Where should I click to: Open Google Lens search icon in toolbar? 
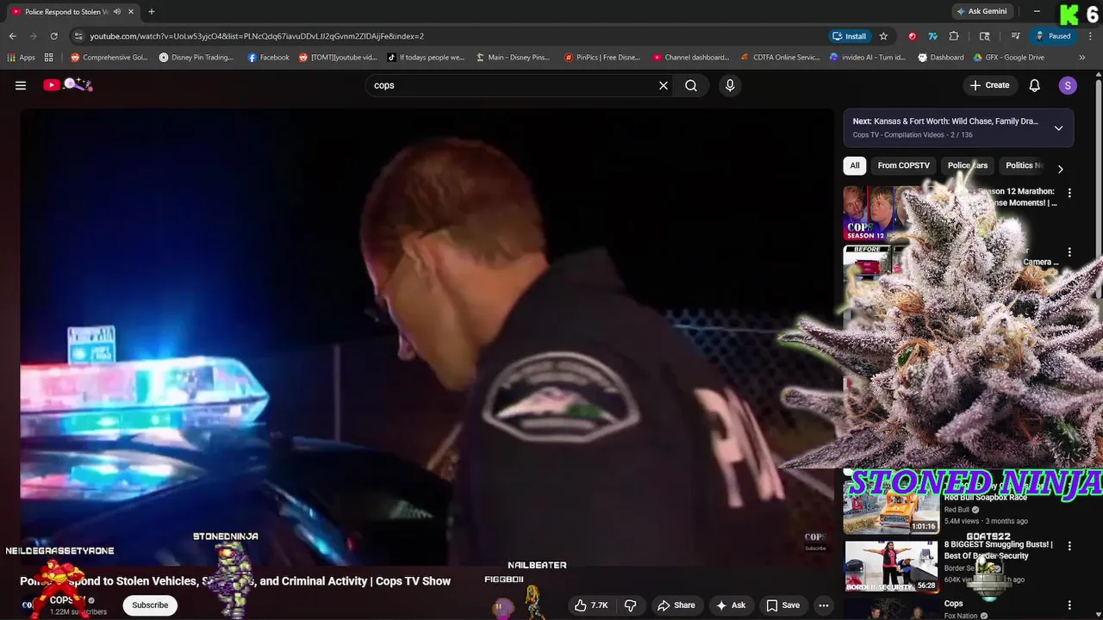pos(985,36)
